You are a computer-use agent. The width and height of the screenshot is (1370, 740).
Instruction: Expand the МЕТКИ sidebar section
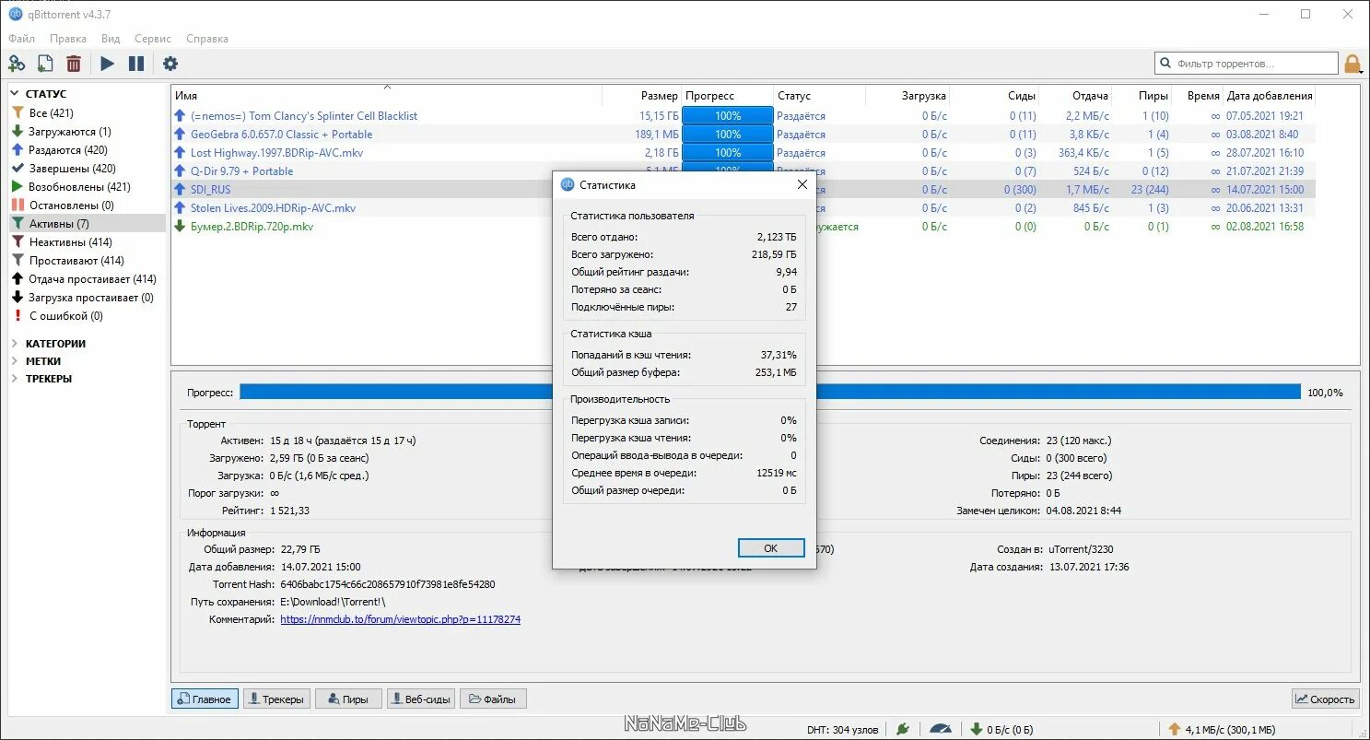coord(16,361)
